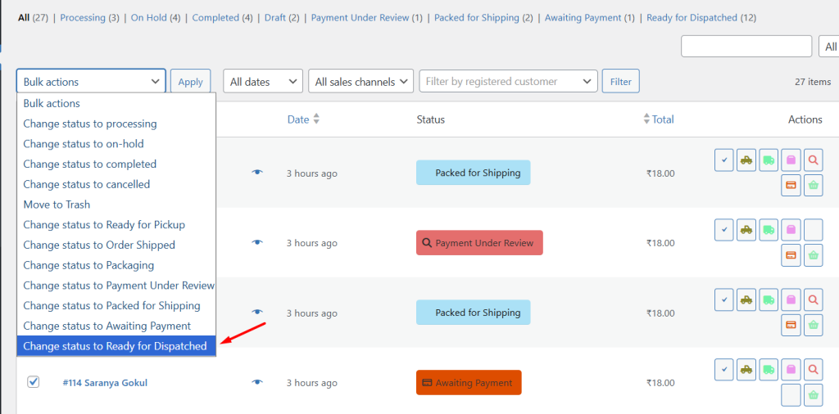This screenshot has height=414, width=839.
Task: Click the green shipping truck icon for order #114
Action: [769, 371]
